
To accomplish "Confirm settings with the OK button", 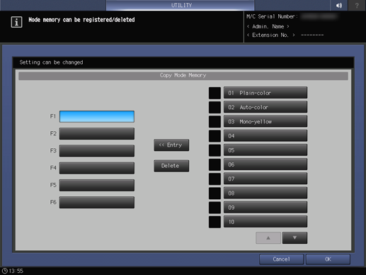I will [328, 259].
